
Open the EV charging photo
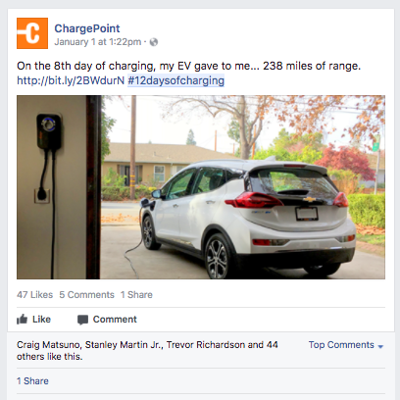pos(201,187)
